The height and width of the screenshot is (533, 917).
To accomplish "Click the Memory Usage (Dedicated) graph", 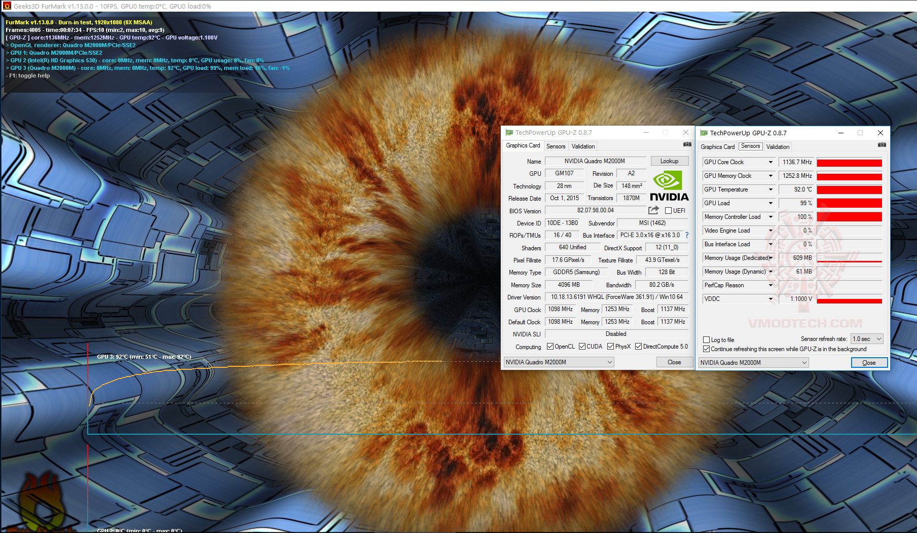I will click(x=849, y=258).
